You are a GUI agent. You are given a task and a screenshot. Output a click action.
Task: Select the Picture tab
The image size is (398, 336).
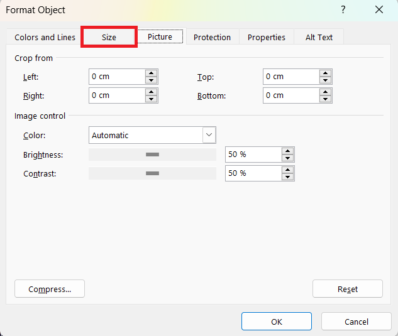coord(160,37)
